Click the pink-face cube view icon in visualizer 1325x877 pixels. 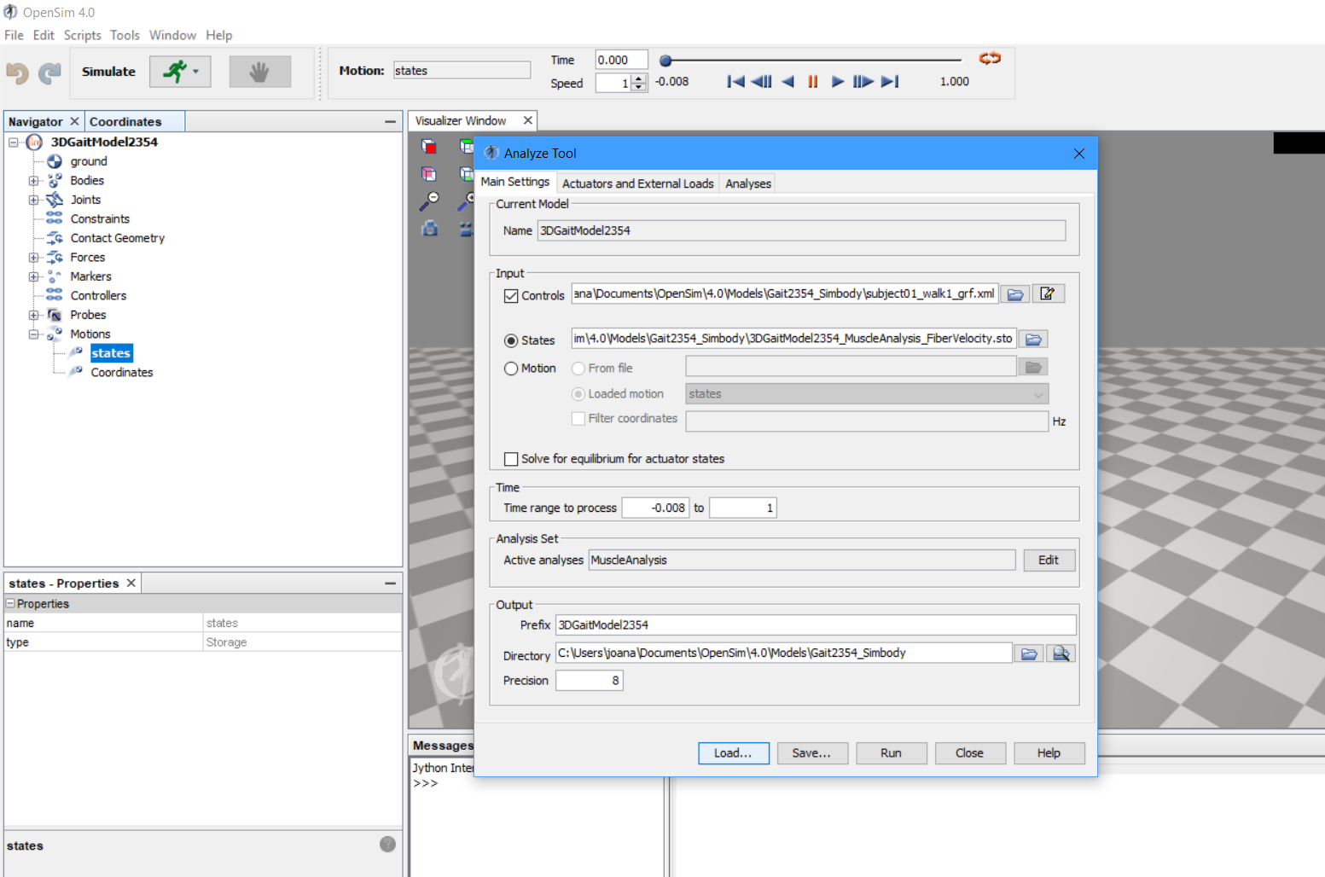coord(429,174)
